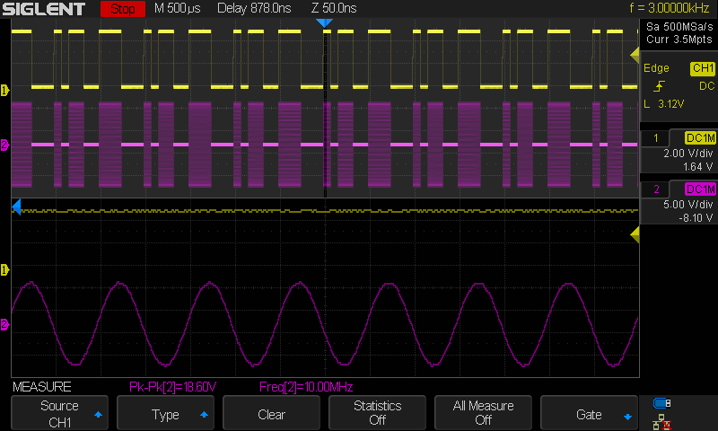Image resolution: width=718 pixels, height=431 pixels.
Task: Expand the Gate submenu
Action: tap(589, 414)
